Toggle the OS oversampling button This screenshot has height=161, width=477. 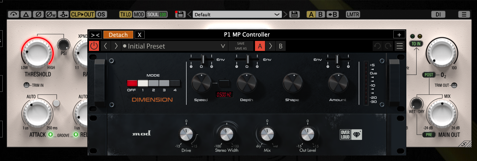[x=101, y=14]
